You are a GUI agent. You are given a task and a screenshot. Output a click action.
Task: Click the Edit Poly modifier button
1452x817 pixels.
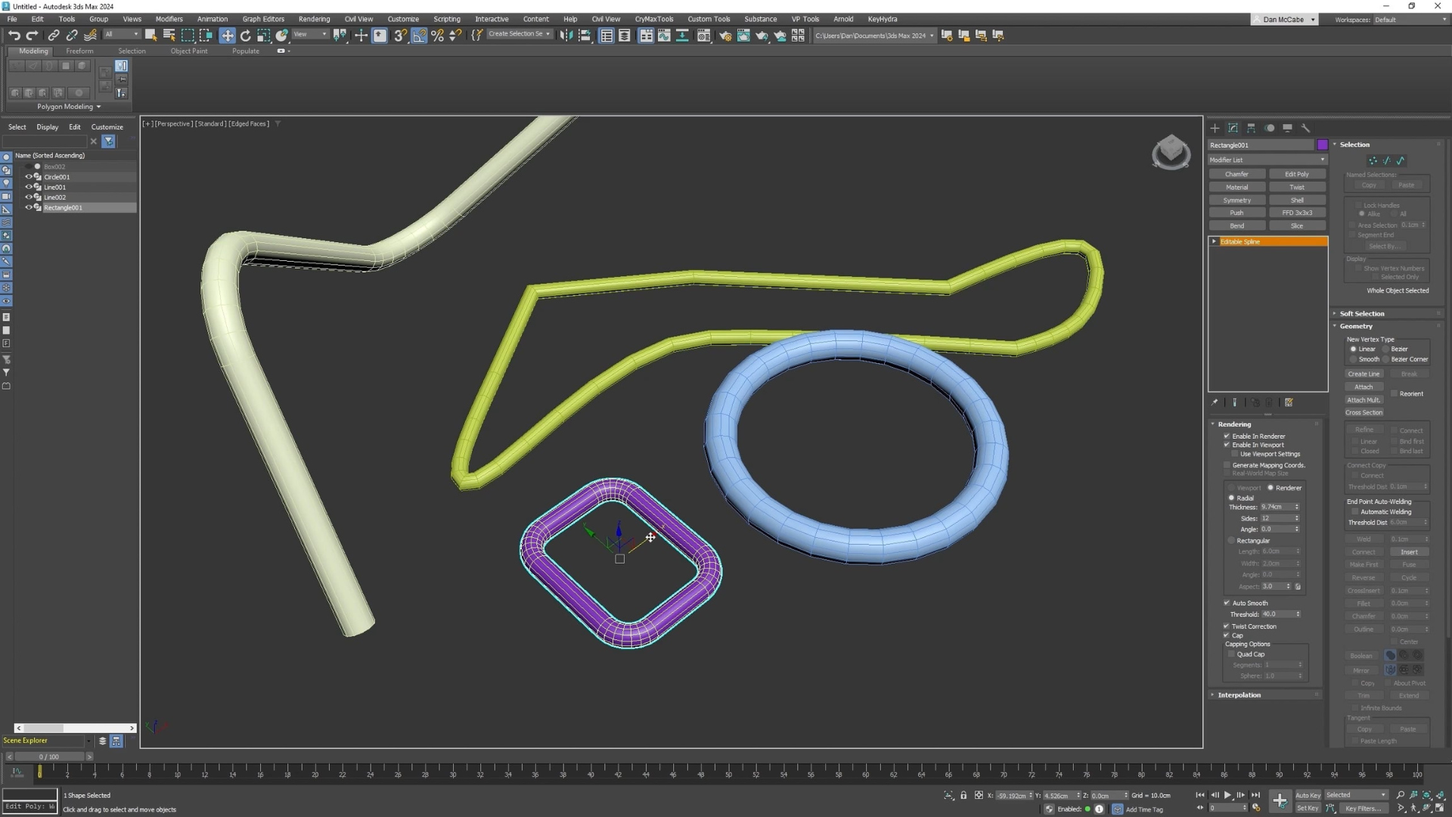pyautogui.click(x=1296, y=174)
